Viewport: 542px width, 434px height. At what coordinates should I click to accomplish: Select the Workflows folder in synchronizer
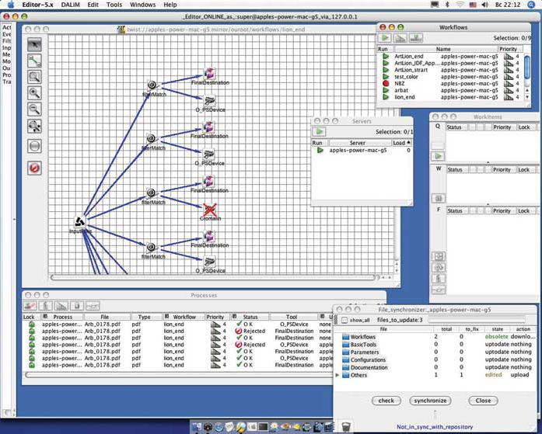362,337
